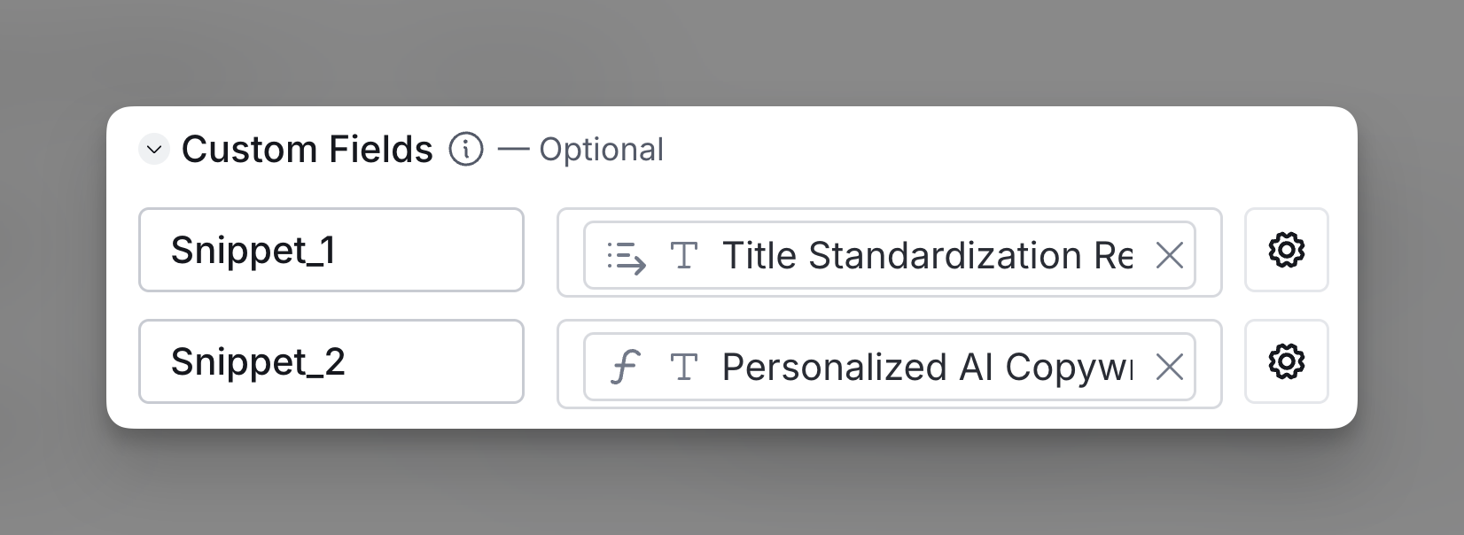The height and width of the screenshot is (535, 1464).
Task: Click the text type icon in Snippet_2 chip
Action: point(684,367)
